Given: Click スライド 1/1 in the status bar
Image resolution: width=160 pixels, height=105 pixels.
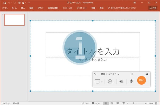Looking at the screenshot, I should coord(6,103).
